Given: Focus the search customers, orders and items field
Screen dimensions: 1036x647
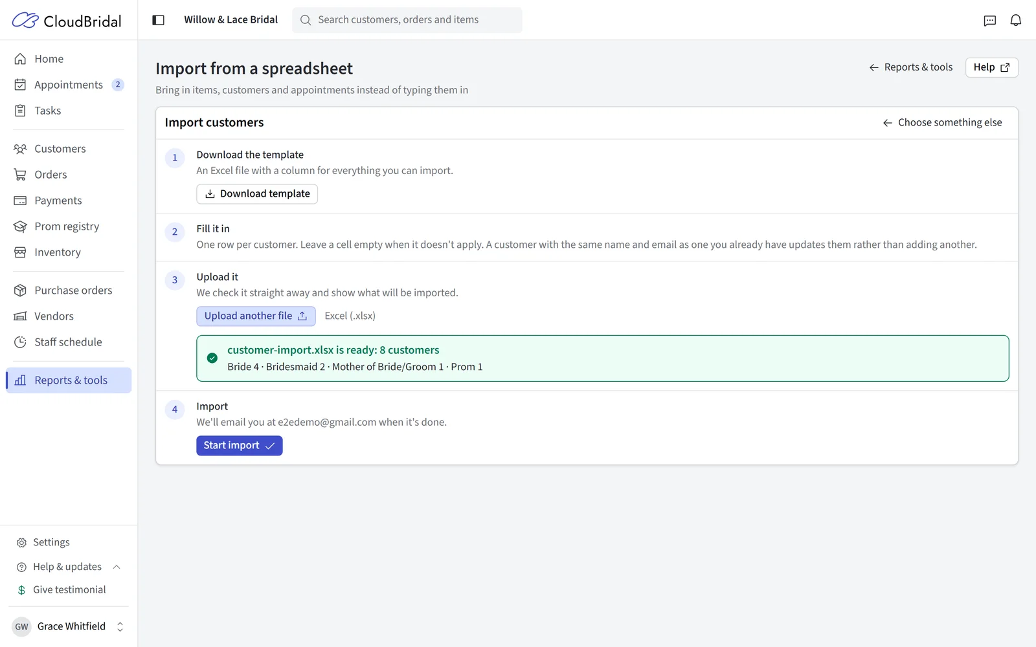Looking at the screenshot, I should 407,20.
